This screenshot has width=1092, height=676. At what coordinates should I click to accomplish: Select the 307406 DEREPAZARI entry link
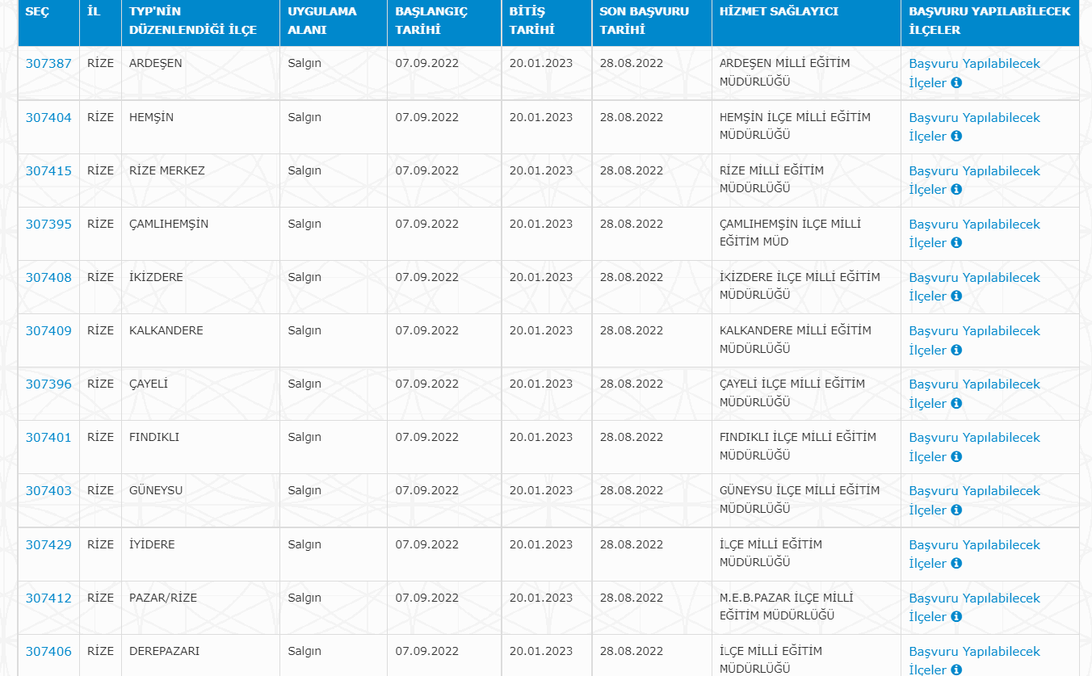pyautogui.click(x=48, y=651)
